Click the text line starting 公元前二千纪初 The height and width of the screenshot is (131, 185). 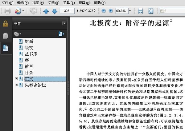[131, 92]
